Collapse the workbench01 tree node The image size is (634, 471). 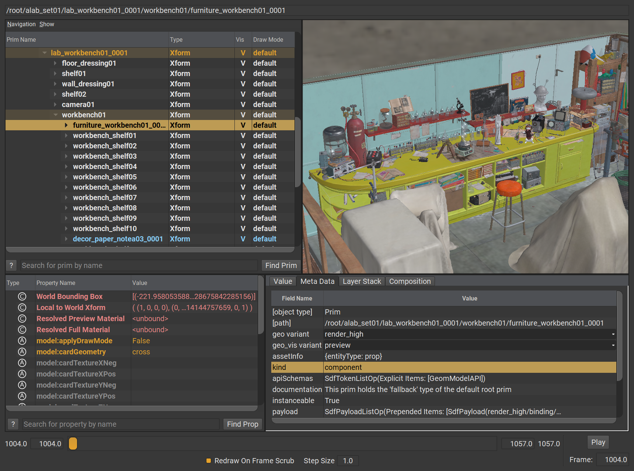55,115
